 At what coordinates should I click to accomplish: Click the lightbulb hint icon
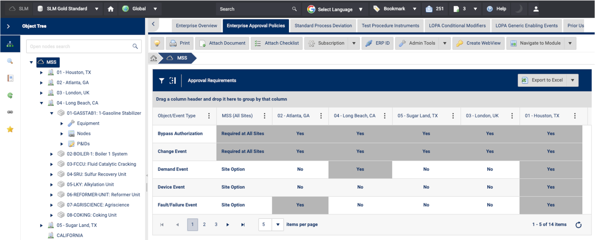pos(157,43)
